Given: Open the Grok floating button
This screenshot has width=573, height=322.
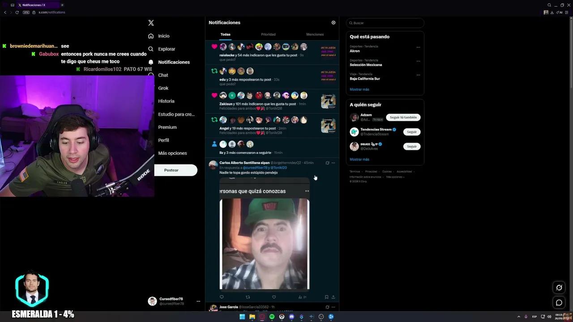Looking at the screenshot, I should tap(559, 288).
